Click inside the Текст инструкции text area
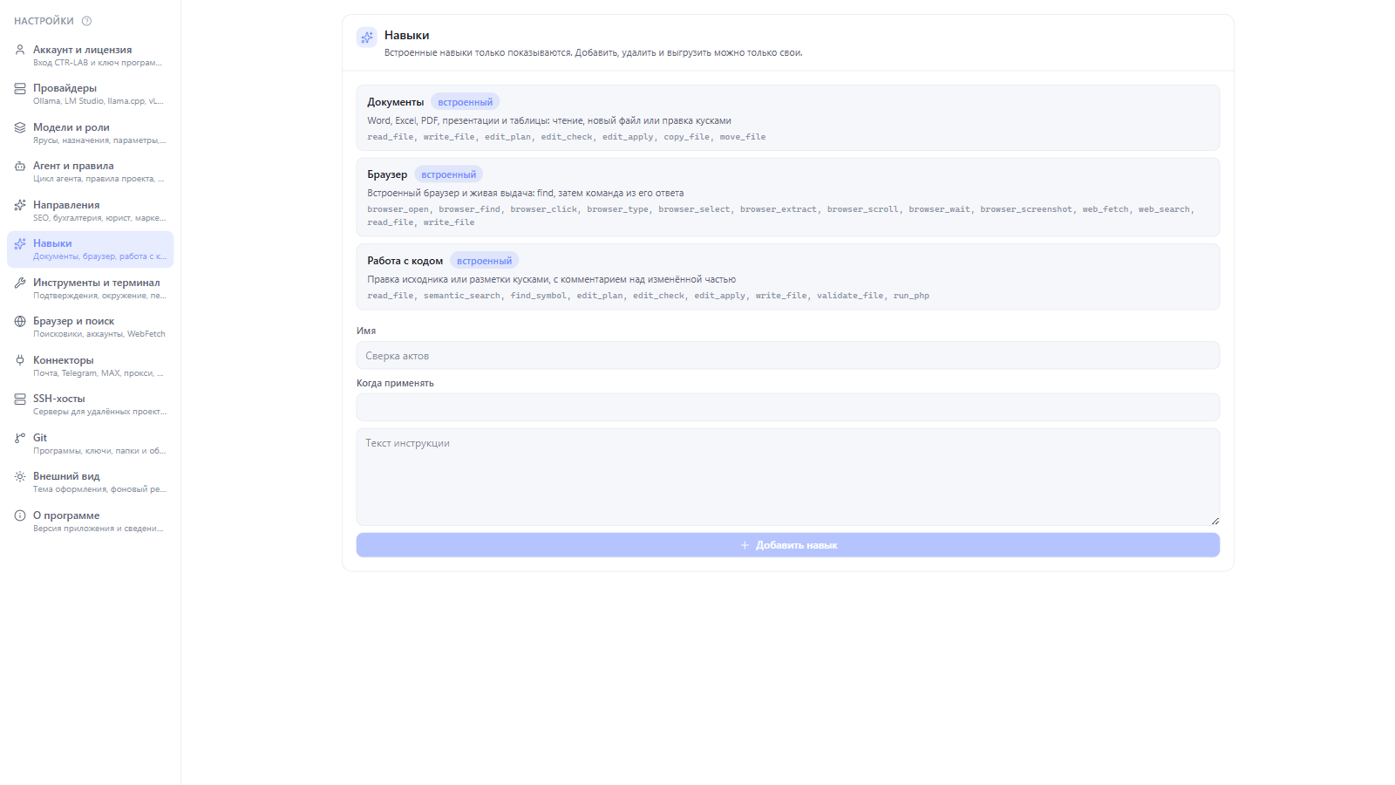The image size is (1395, 785). click(788, 477)
